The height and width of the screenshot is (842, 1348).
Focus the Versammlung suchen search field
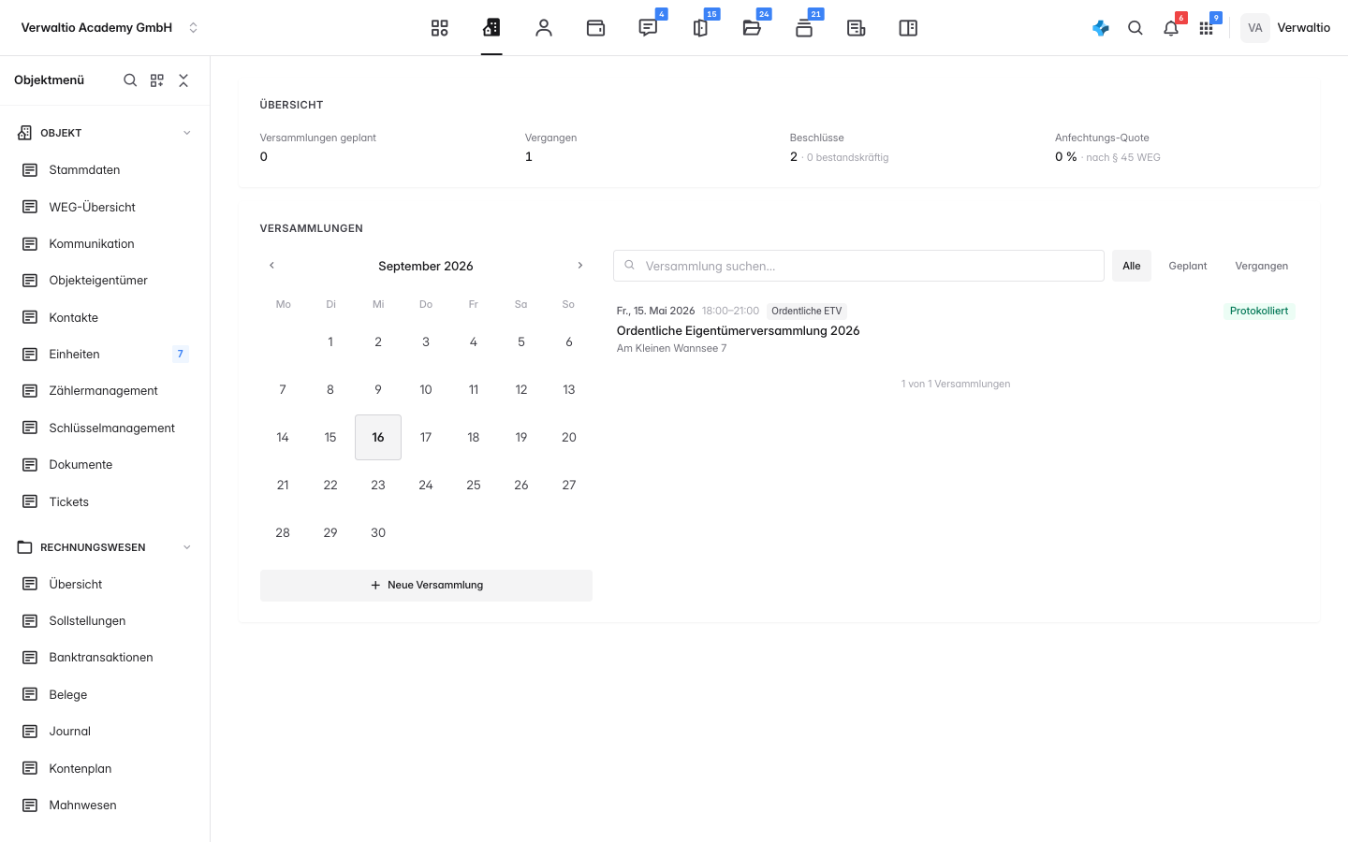[x=858, y=266]
